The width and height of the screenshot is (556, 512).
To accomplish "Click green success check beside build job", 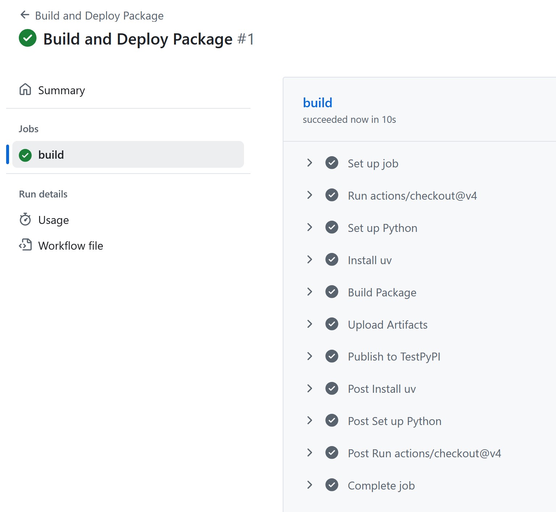I will click(x=25, y=155).
